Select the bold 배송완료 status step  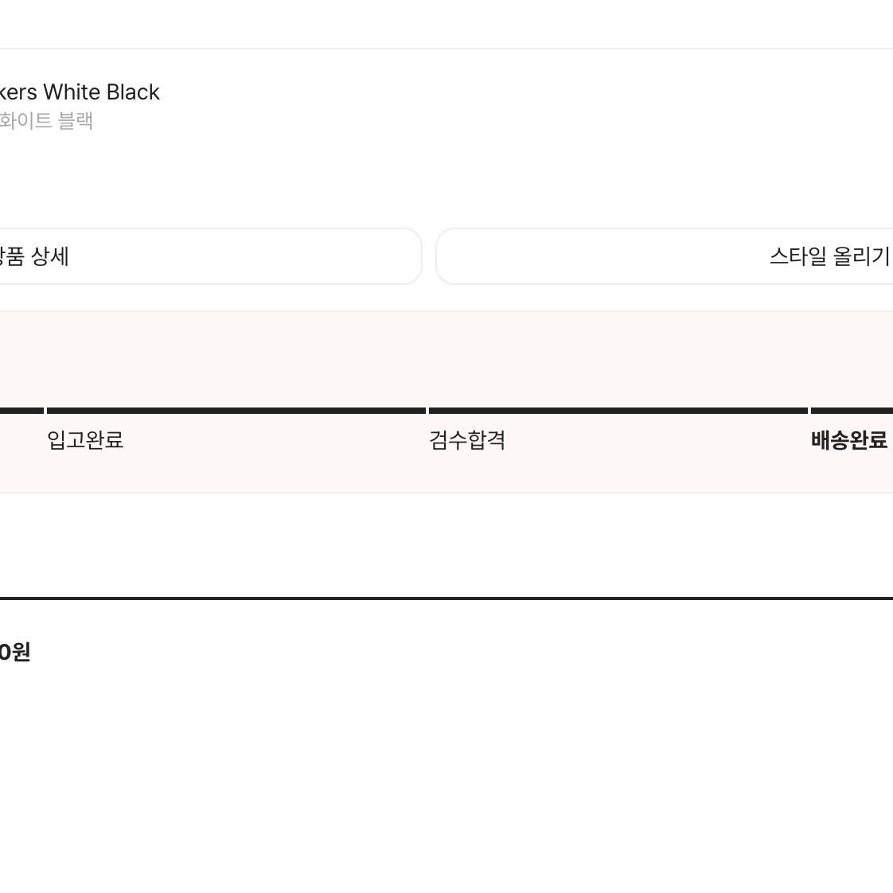[848, 440]
